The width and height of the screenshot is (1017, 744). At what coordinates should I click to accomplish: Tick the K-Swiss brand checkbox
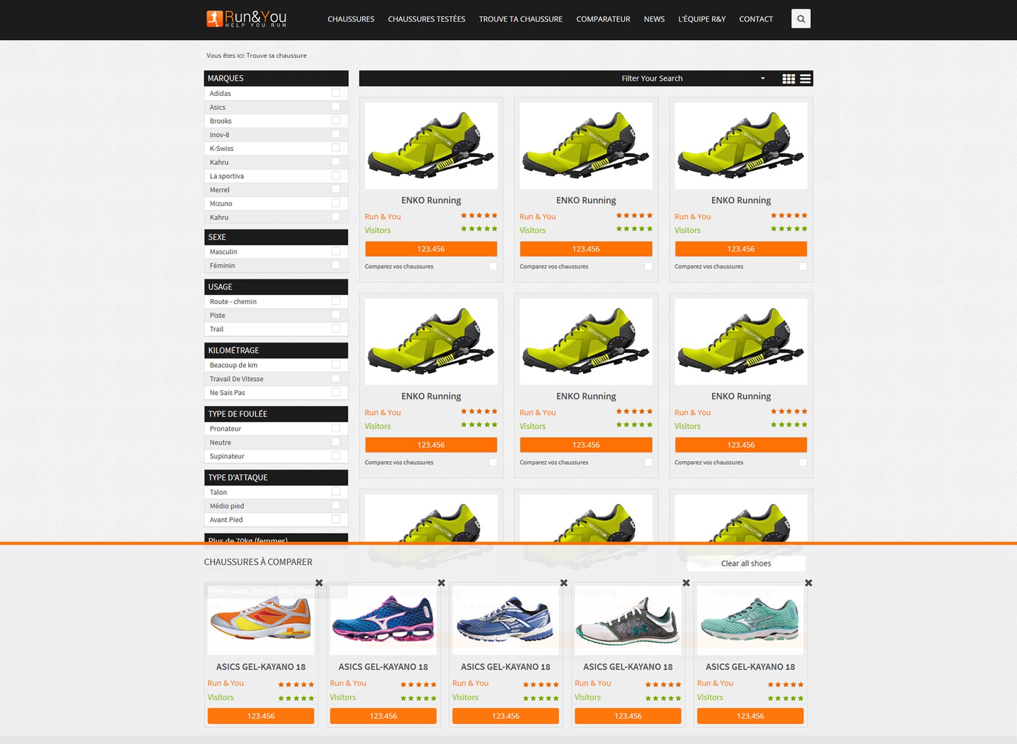pyautogui.click(x=336, y=148)
